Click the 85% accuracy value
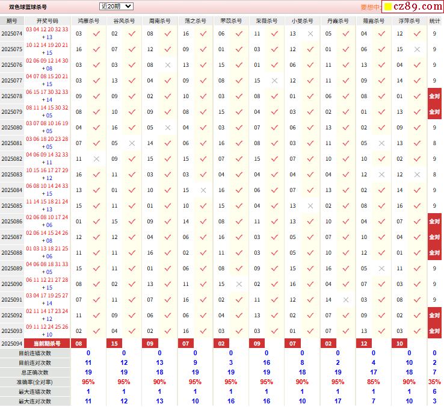 tap(374, 382)
